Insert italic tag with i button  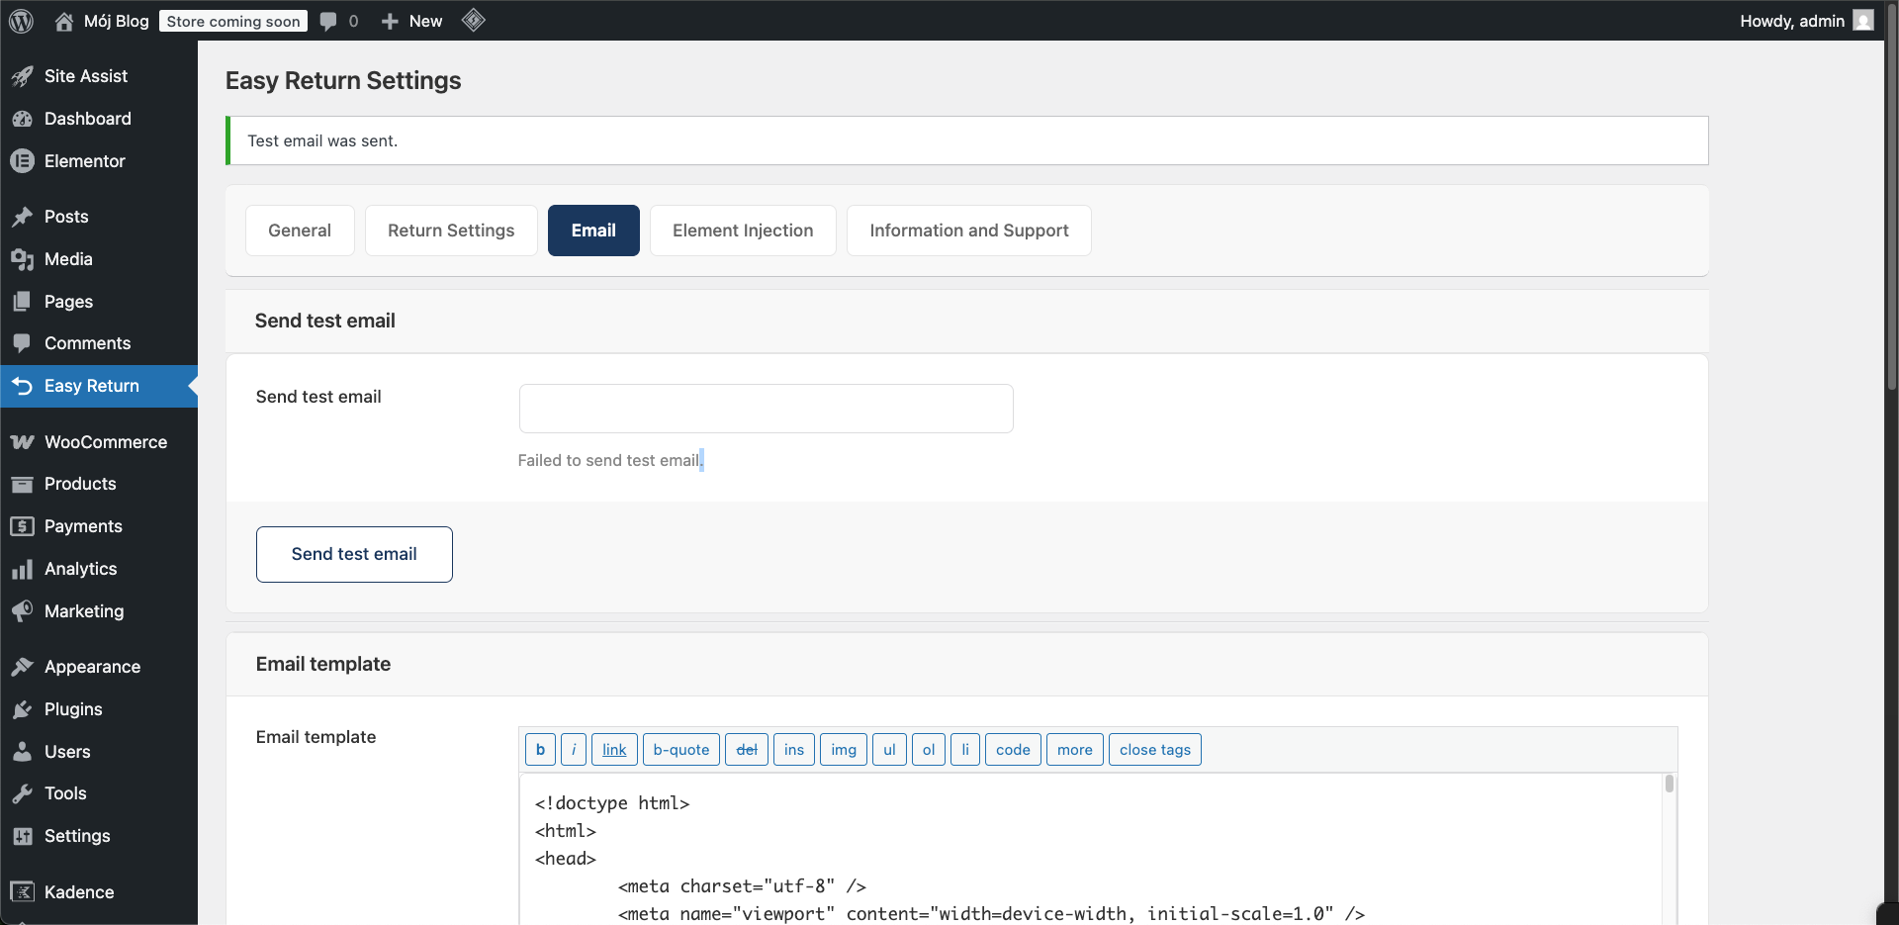click(574, 750)
